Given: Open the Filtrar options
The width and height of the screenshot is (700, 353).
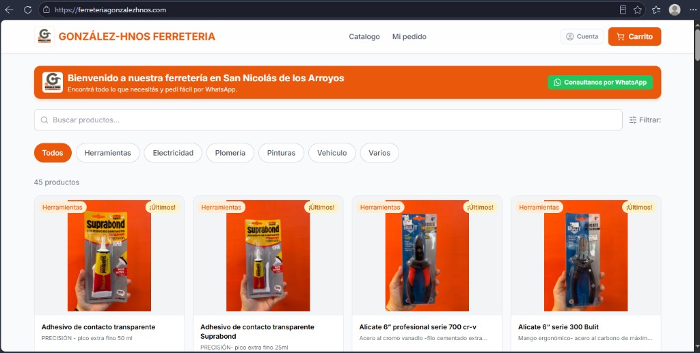Looking at the screenshot, I should [645, 120].
